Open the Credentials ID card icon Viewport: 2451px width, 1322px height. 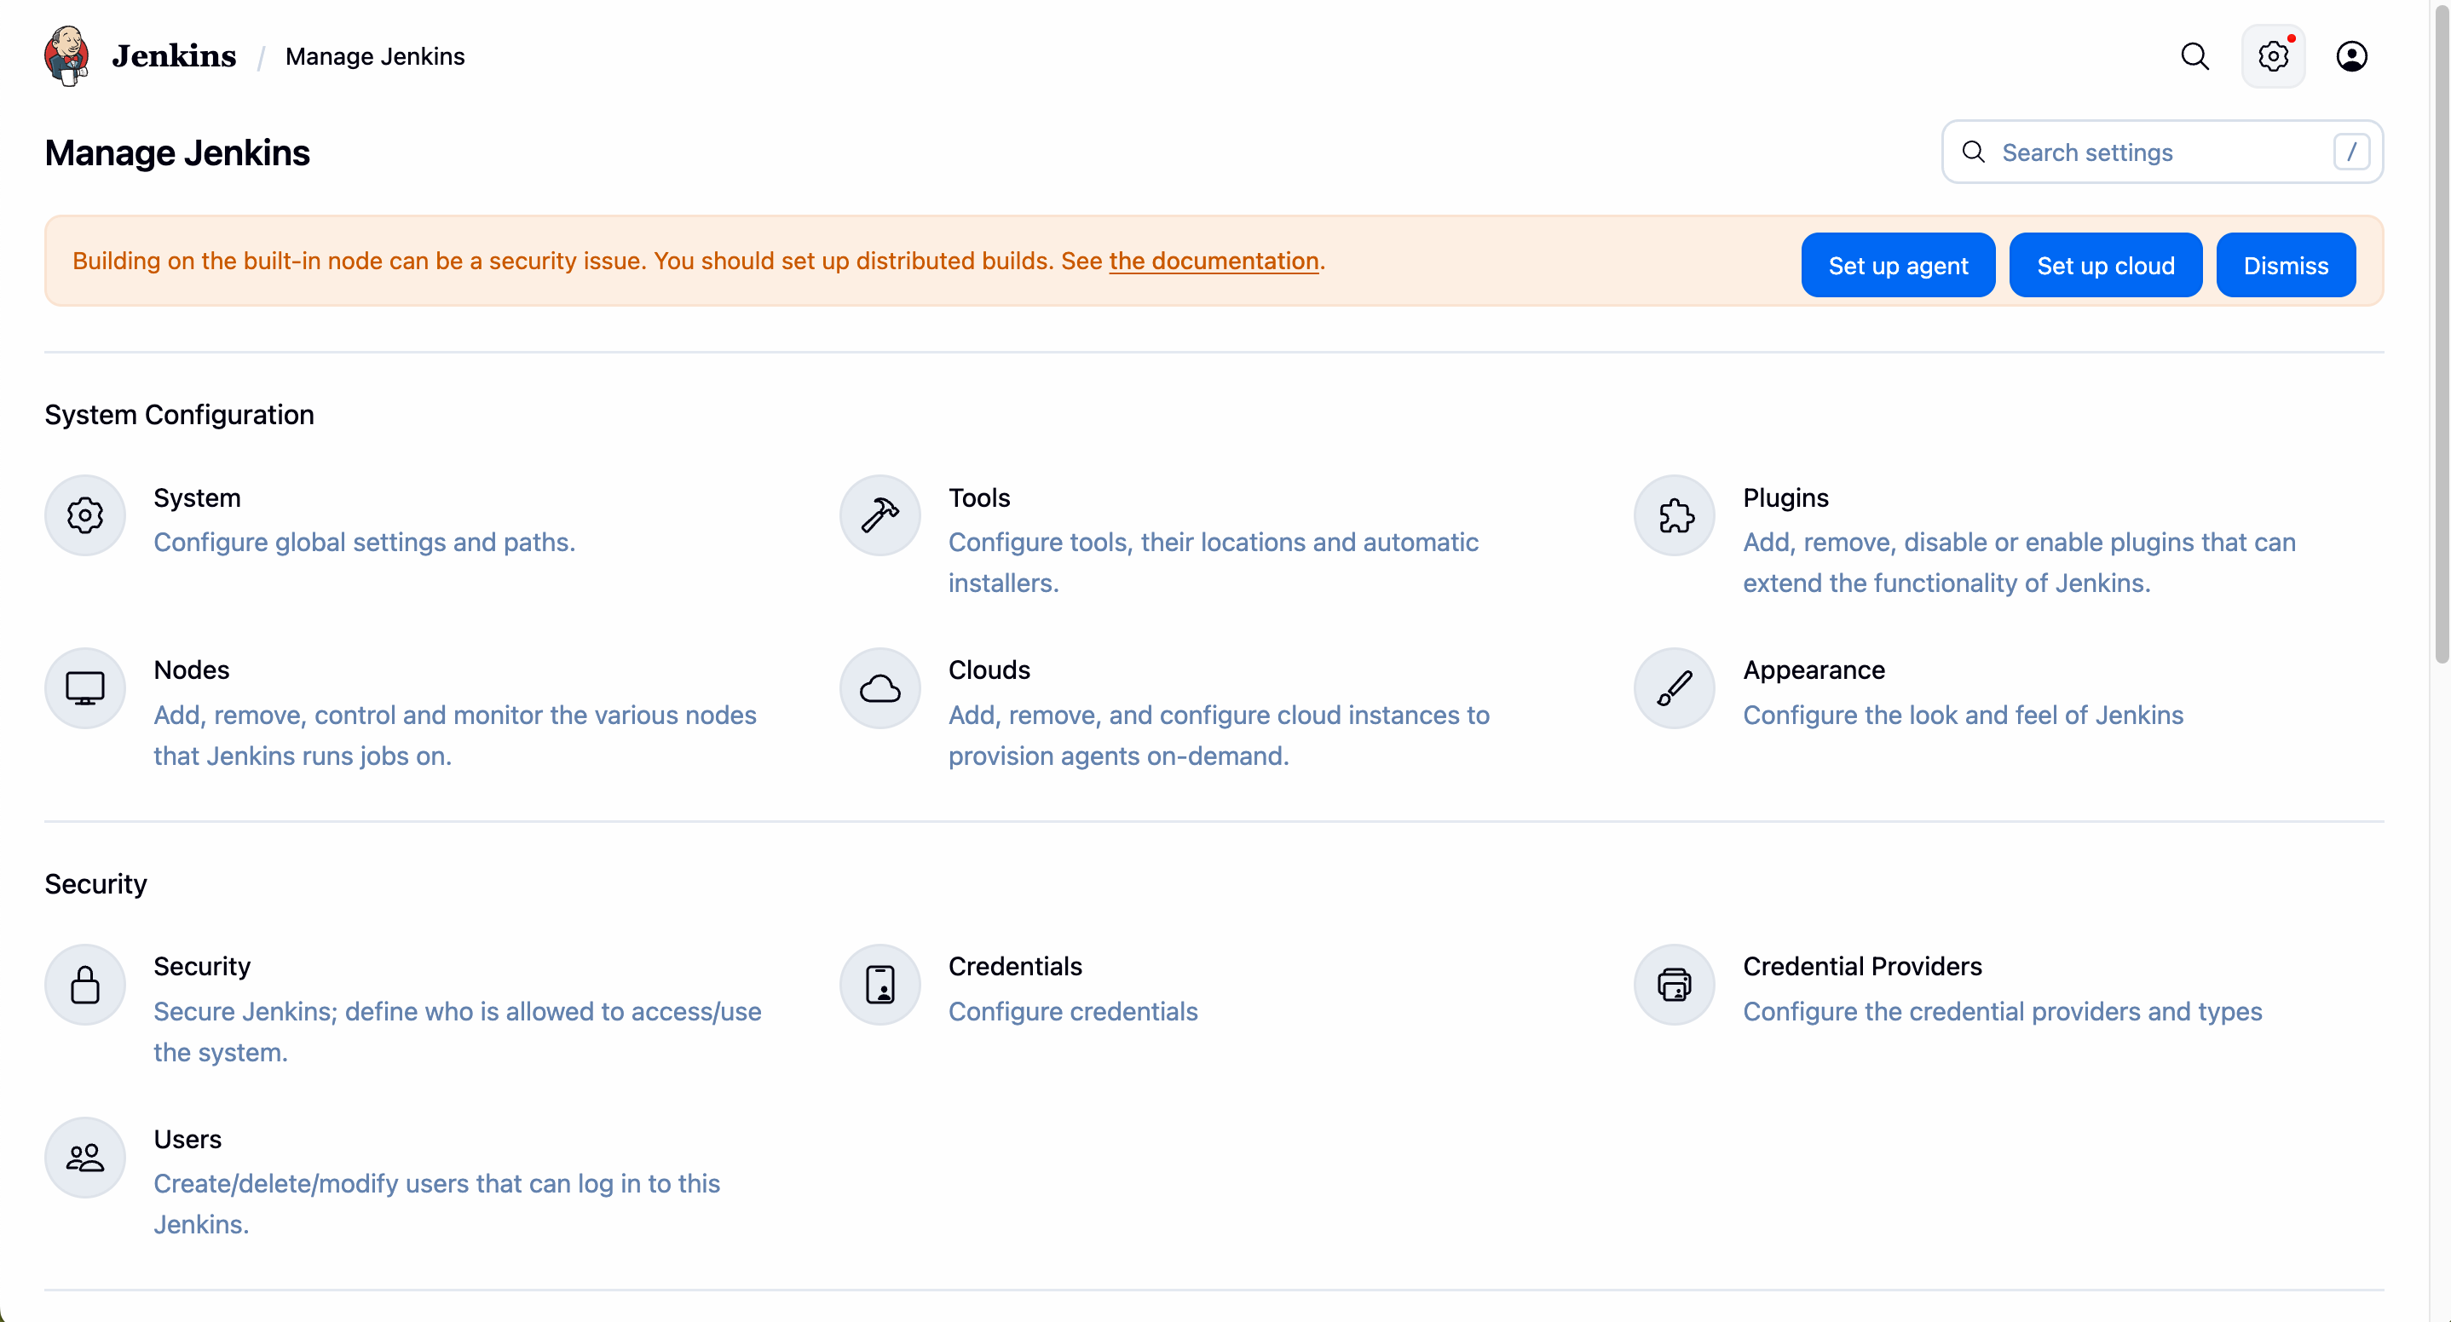point(879,985)
